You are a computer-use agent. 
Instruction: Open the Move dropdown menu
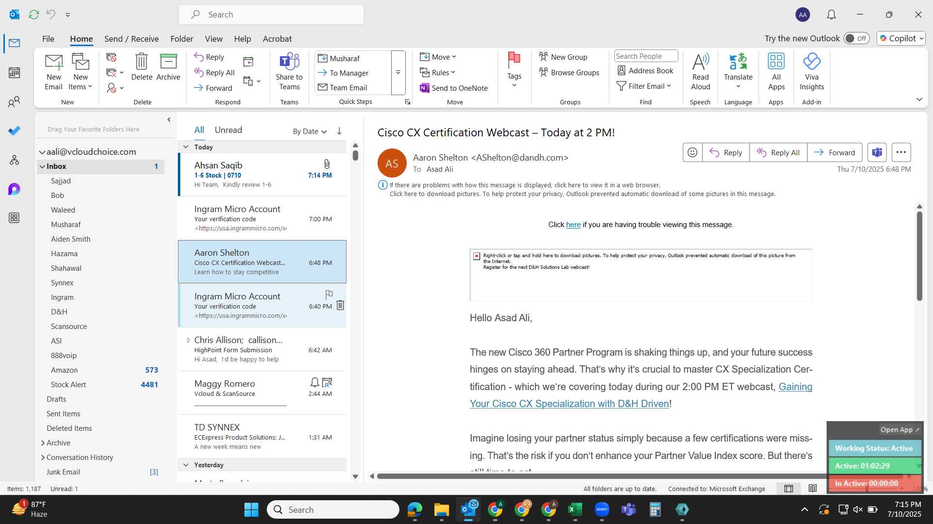click(438, 57)
